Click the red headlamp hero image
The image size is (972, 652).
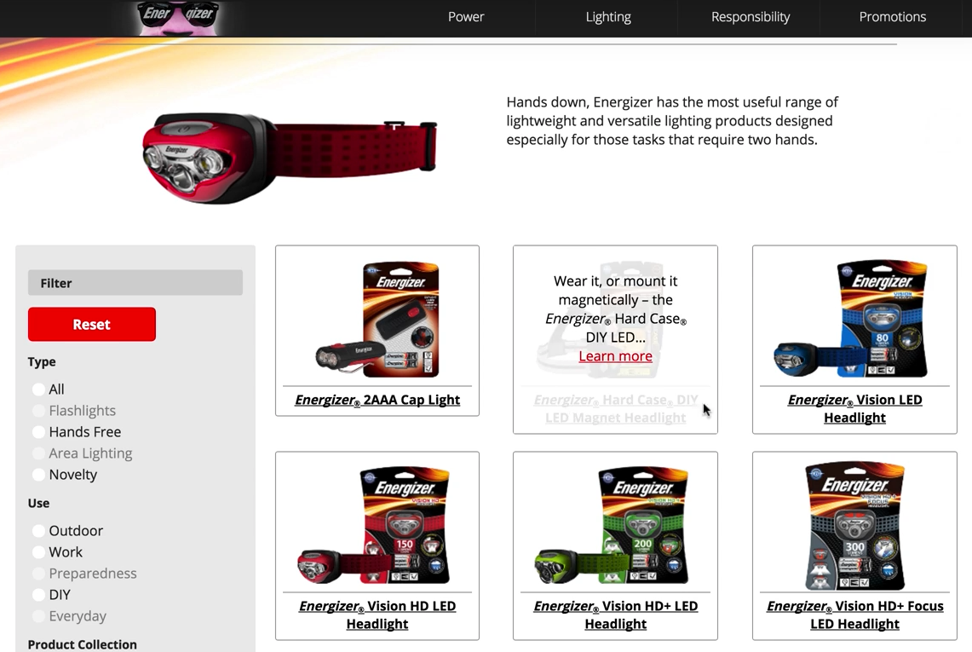pyautogui.click(x=290, y=158)
